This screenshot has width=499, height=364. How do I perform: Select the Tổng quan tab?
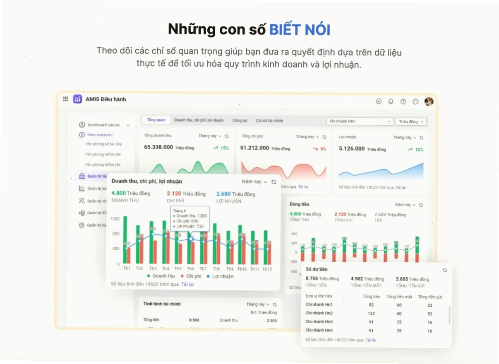(x=156, y=120)
